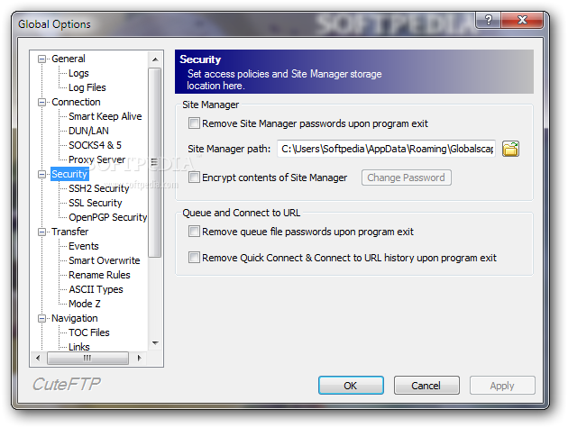The height and width of the screenshot is (428, 568).
Task: Open Rename Rules settings
Action: (99, 275)
